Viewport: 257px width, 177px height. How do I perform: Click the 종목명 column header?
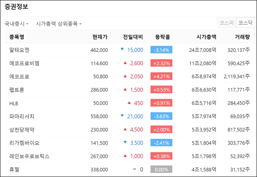[x=17, y=37]
